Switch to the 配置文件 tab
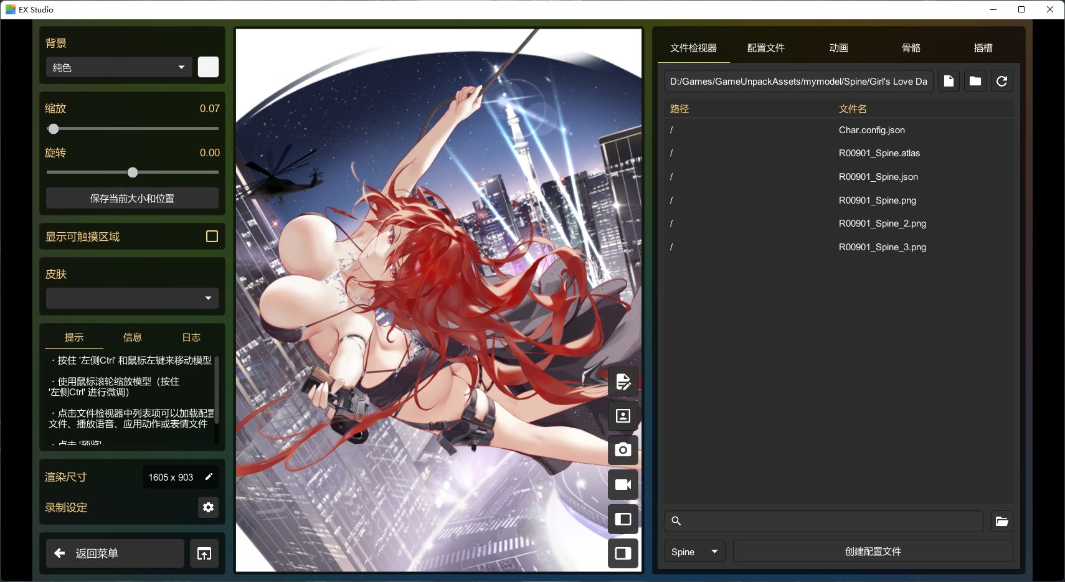 pos(766,48)
